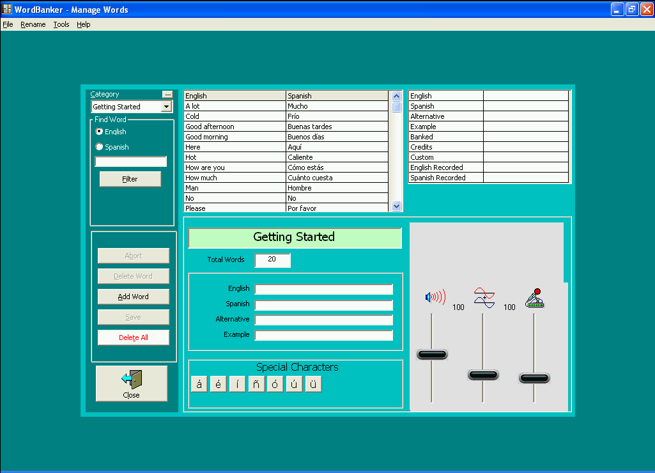Select the 'How much' row
This screenshot has width=655, height=473.
click(286, 178)
